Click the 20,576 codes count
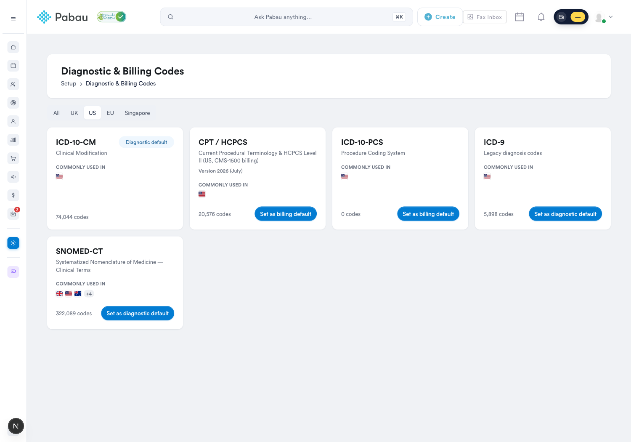Screen dimensions: 631x442 point(215,214)
